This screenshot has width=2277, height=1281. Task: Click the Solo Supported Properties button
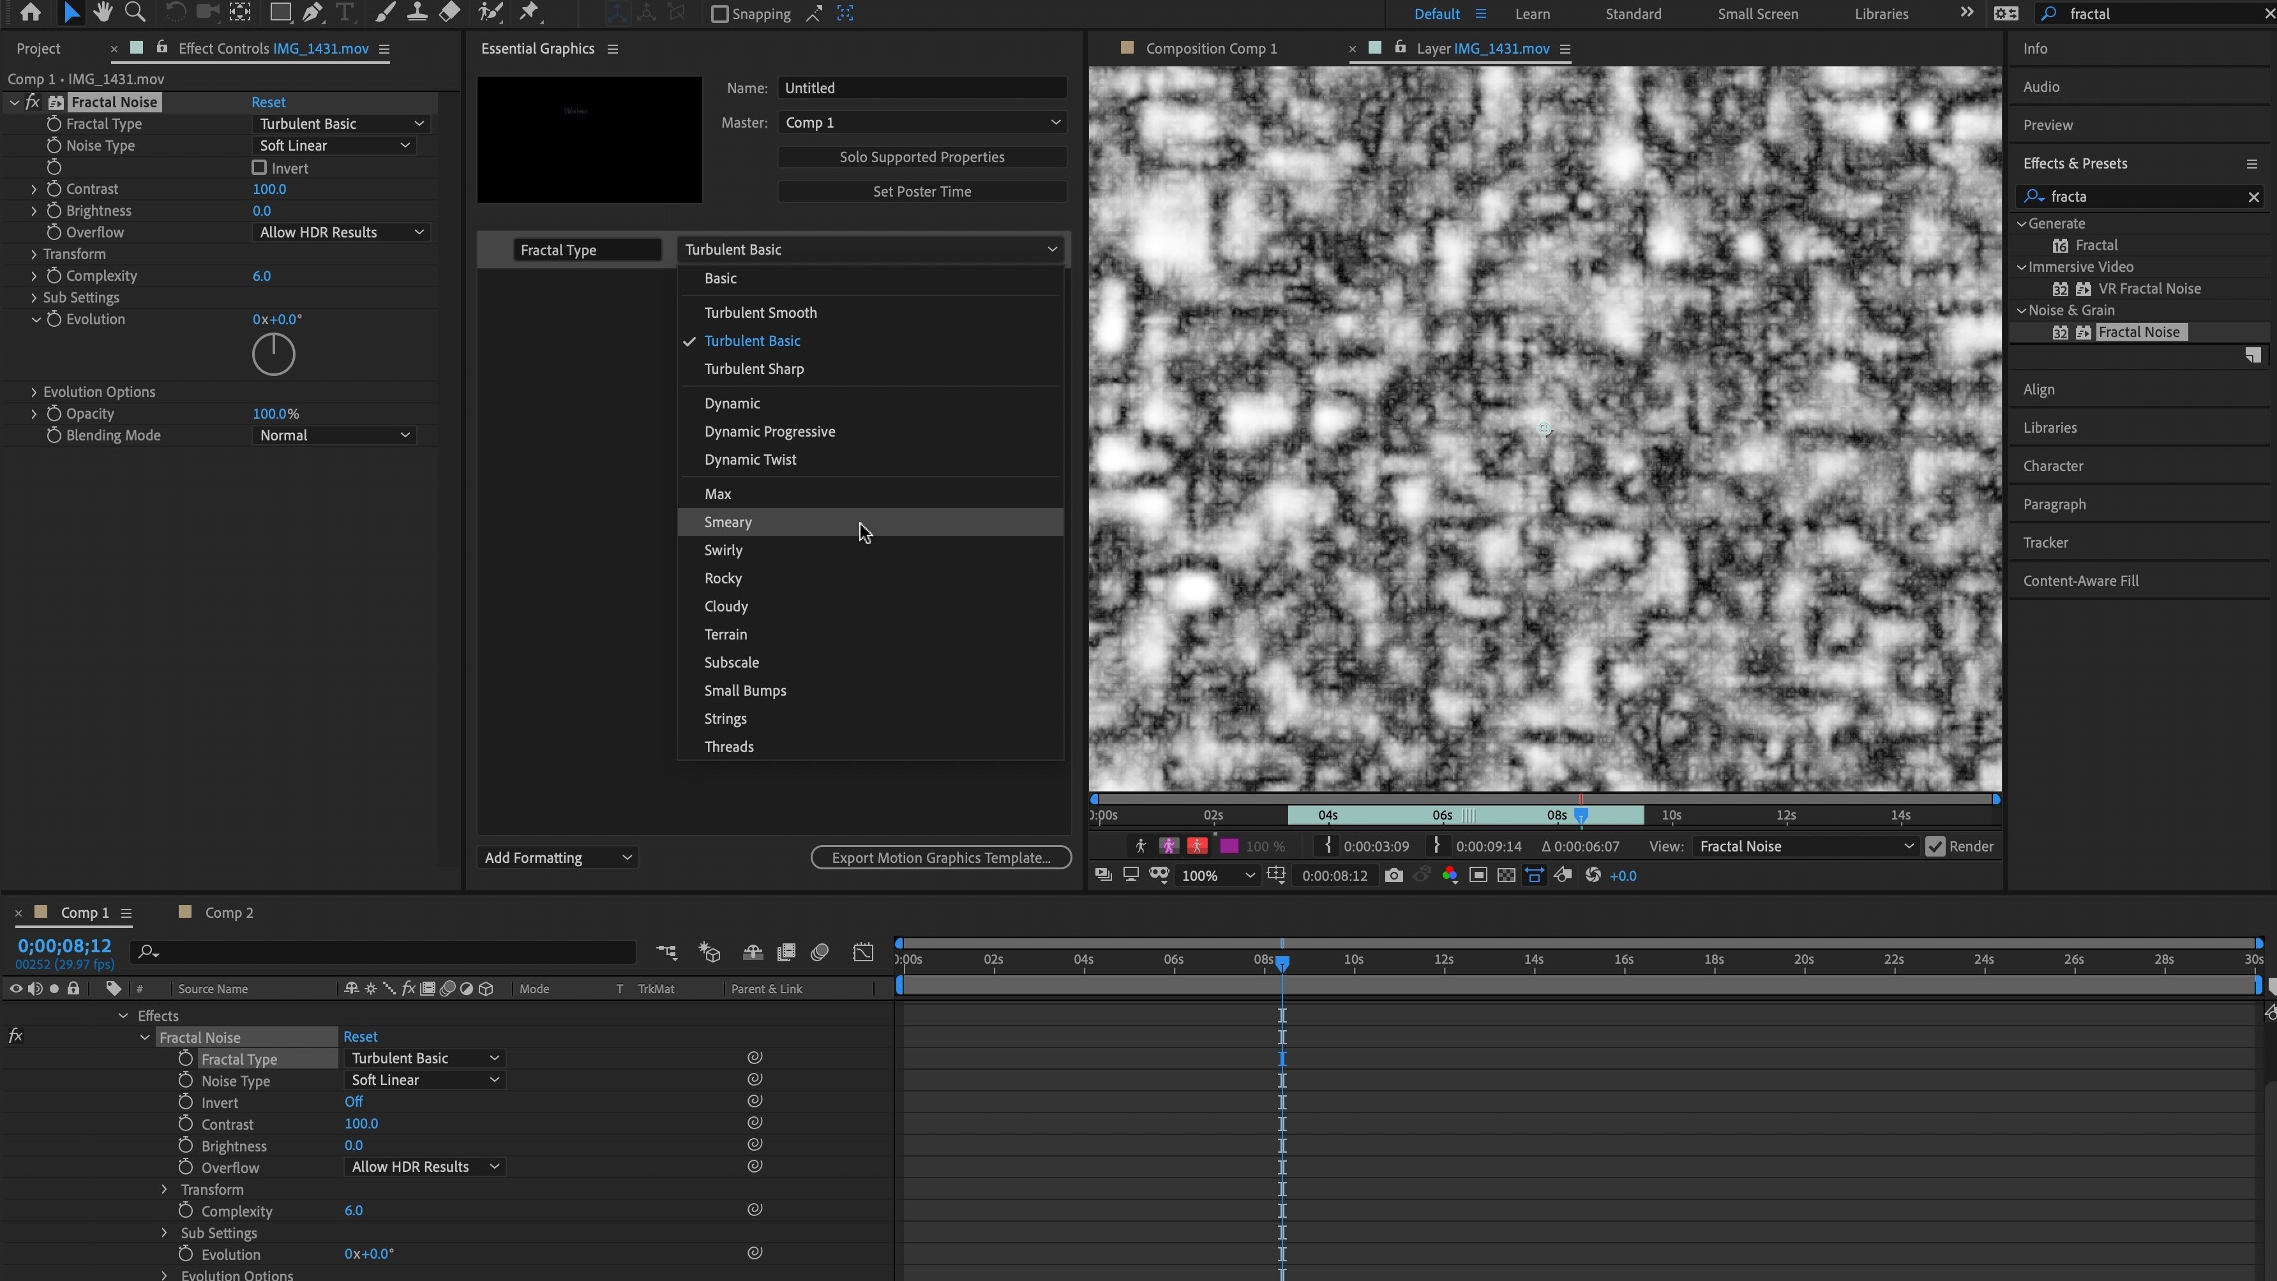921,155
